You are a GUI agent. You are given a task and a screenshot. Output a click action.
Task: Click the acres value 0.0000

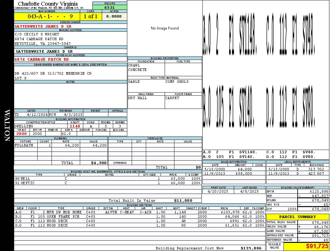click(x=114, y=16)
